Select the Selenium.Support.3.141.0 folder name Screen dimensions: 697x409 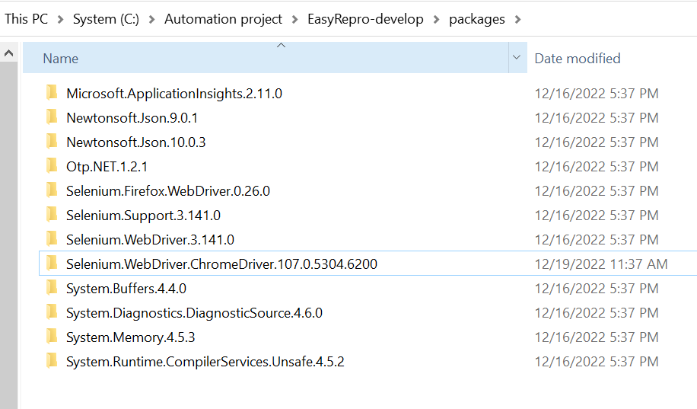pyautogui.click(x=143, y=216)
